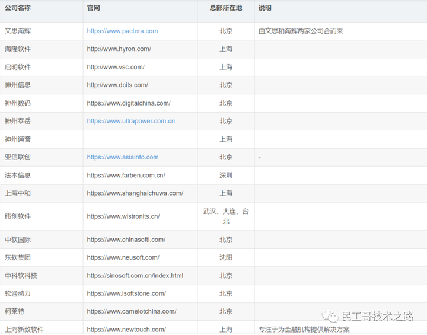Click the https://www.camelotchina.com/ URL text
Screen dimensions: 427x335
click(132, 311)
